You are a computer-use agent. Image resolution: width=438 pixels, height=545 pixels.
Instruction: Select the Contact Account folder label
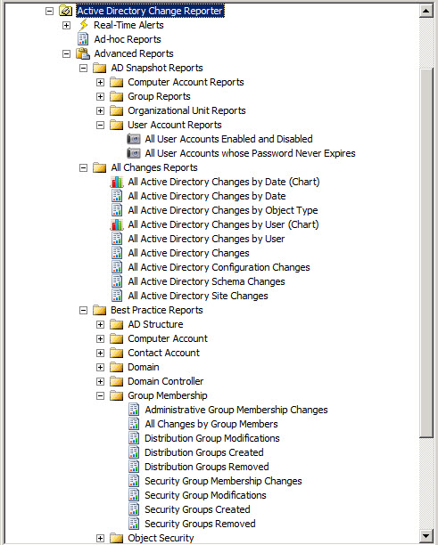(163, 353)
